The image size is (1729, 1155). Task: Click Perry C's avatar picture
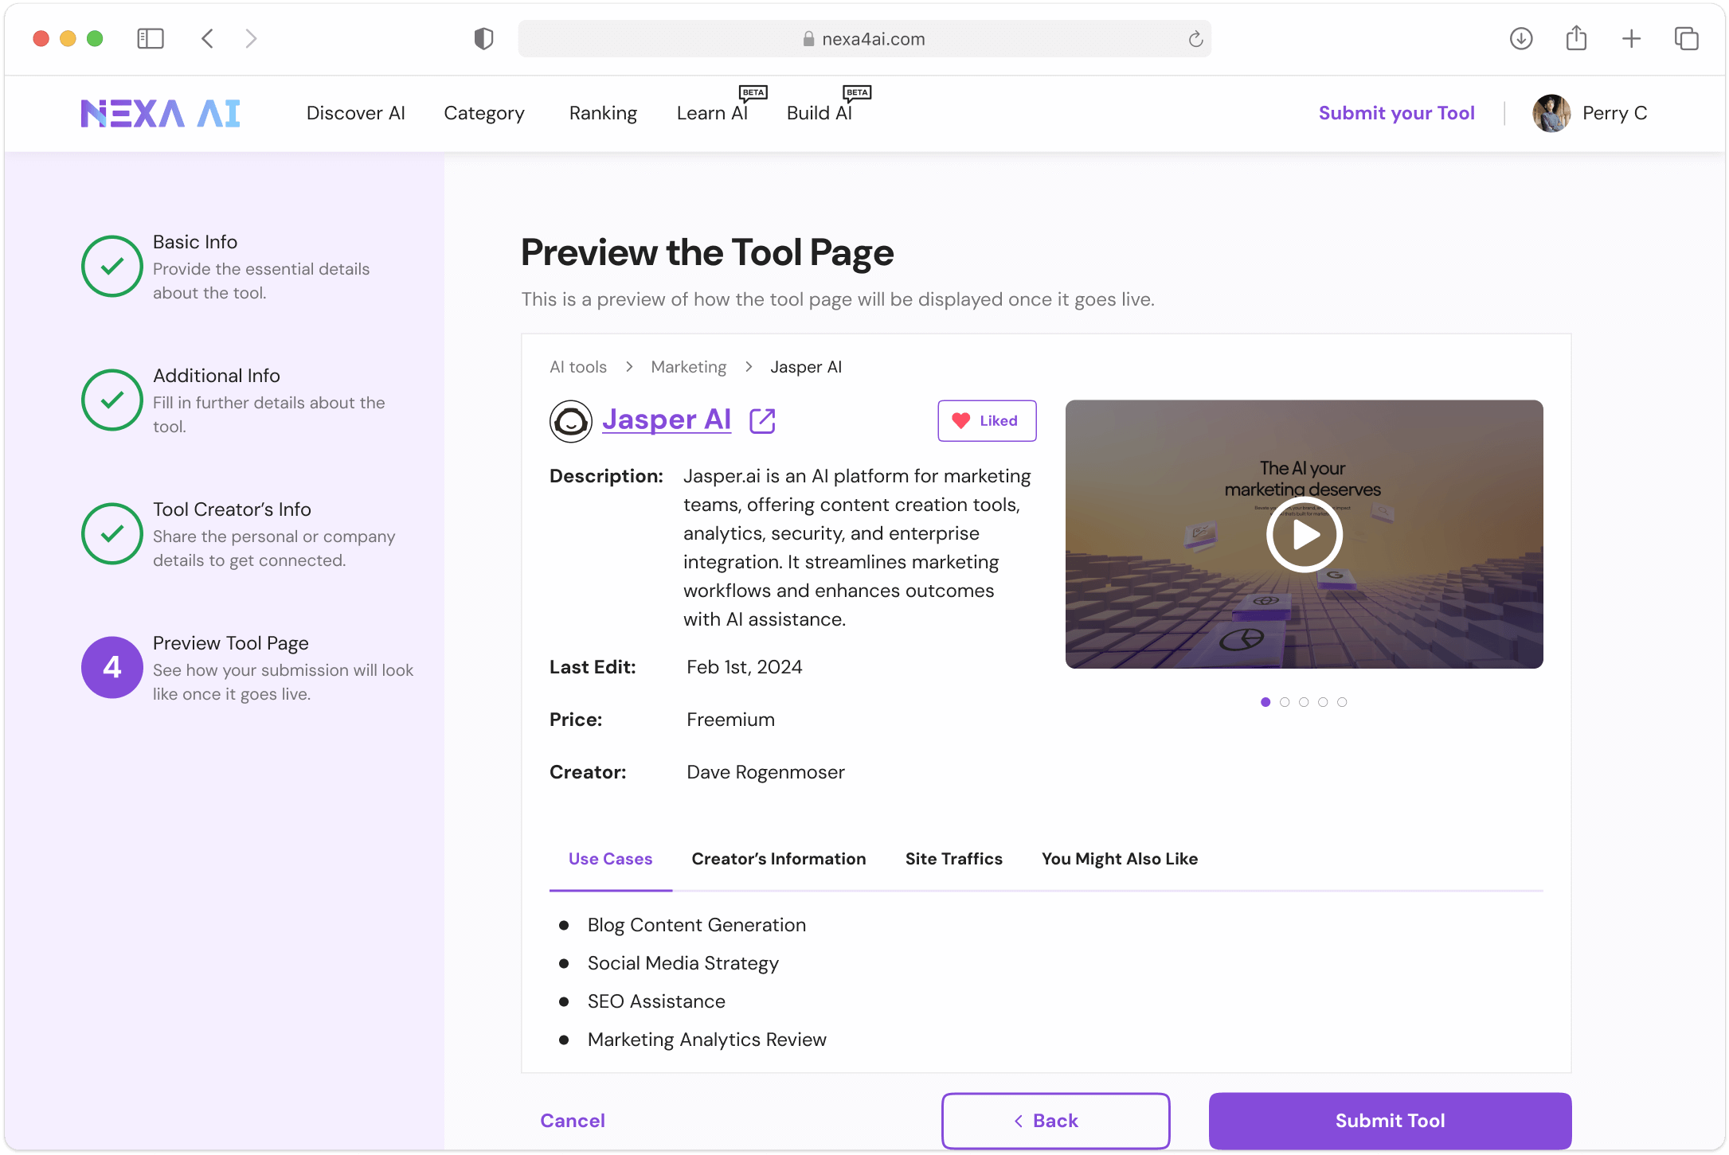point(1551,113)
